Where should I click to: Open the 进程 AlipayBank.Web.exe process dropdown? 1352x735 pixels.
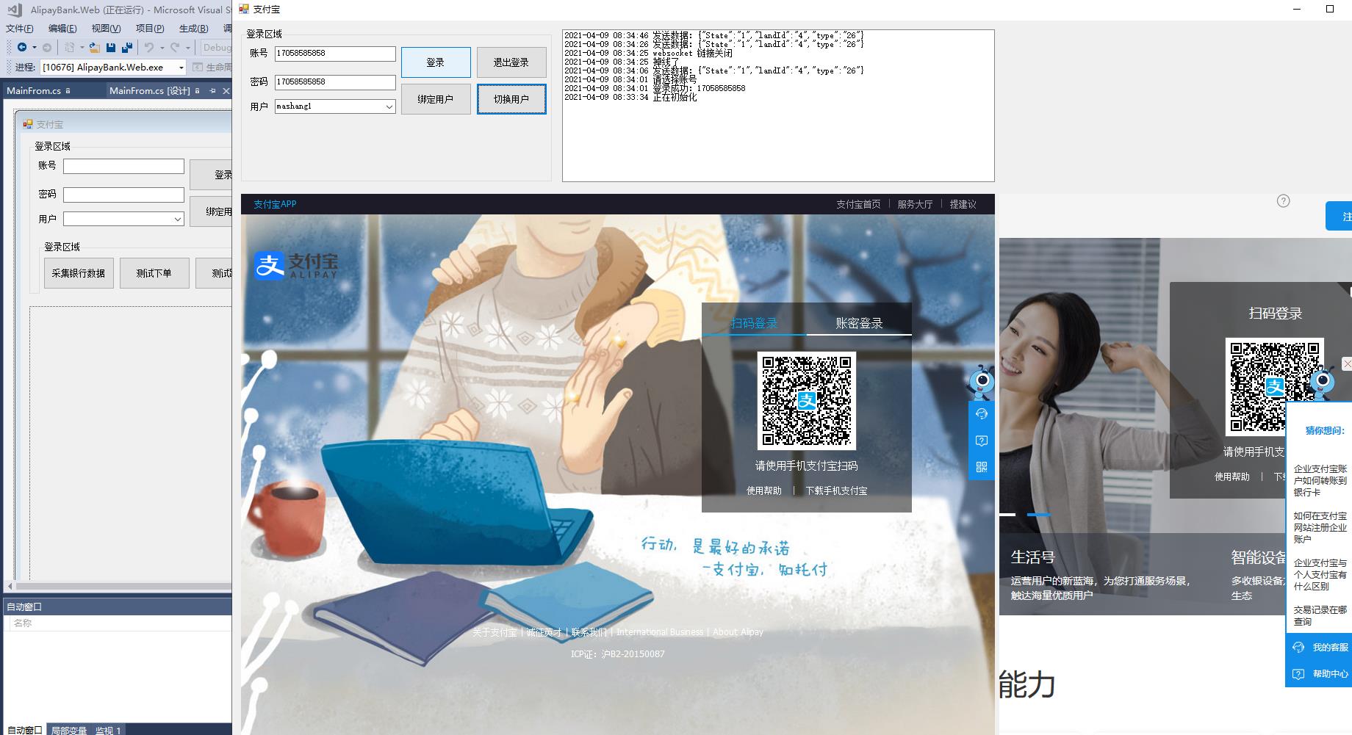pos(181,67)
